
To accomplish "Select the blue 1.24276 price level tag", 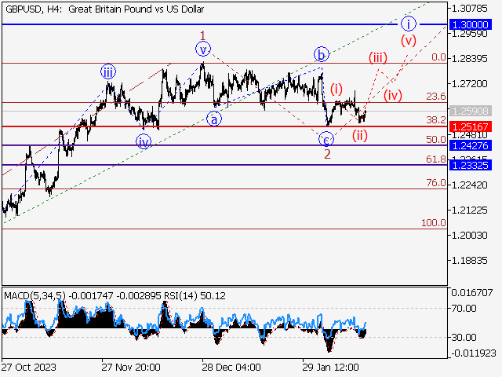I will coord(471,145).
